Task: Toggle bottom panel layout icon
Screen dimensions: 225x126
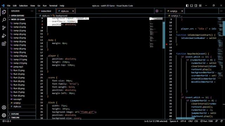Action: pyautogui.click(x=192, y=6)
